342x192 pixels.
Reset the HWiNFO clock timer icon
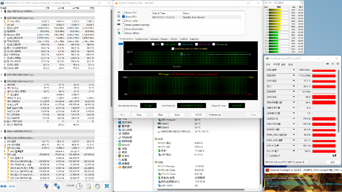pyautogui.click(x=79, y=186)
